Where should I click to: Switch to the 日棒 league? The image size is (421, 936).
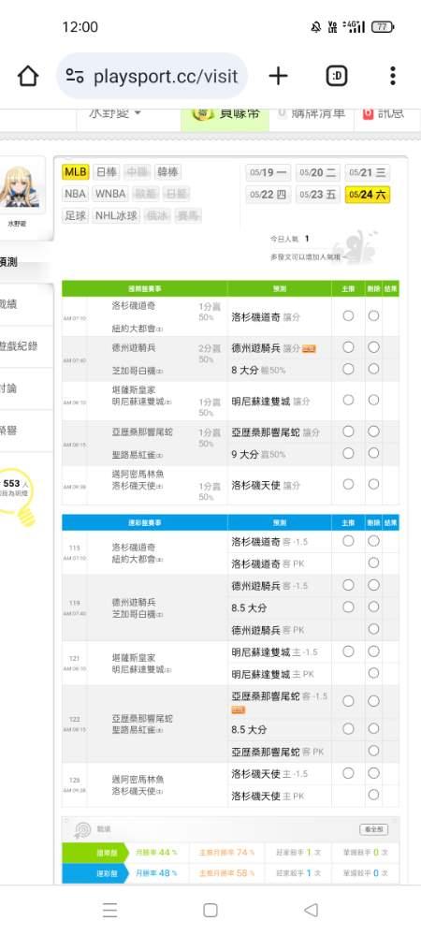tap(107, 172)
